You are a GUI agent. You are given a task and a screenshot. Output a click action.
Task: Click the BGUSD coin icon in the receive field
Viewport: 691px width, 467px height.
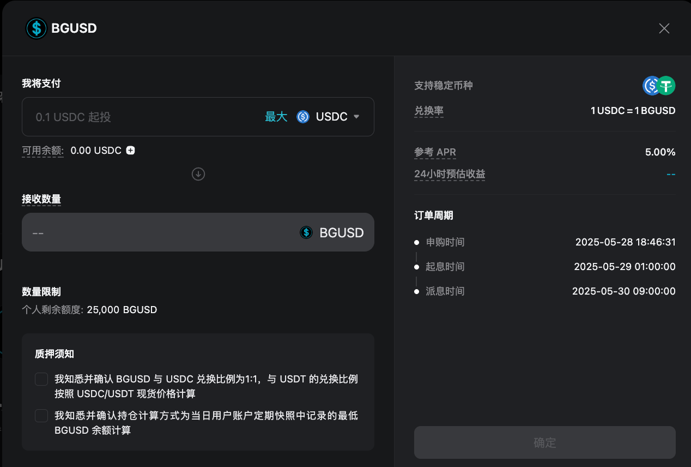coord(306,232)
